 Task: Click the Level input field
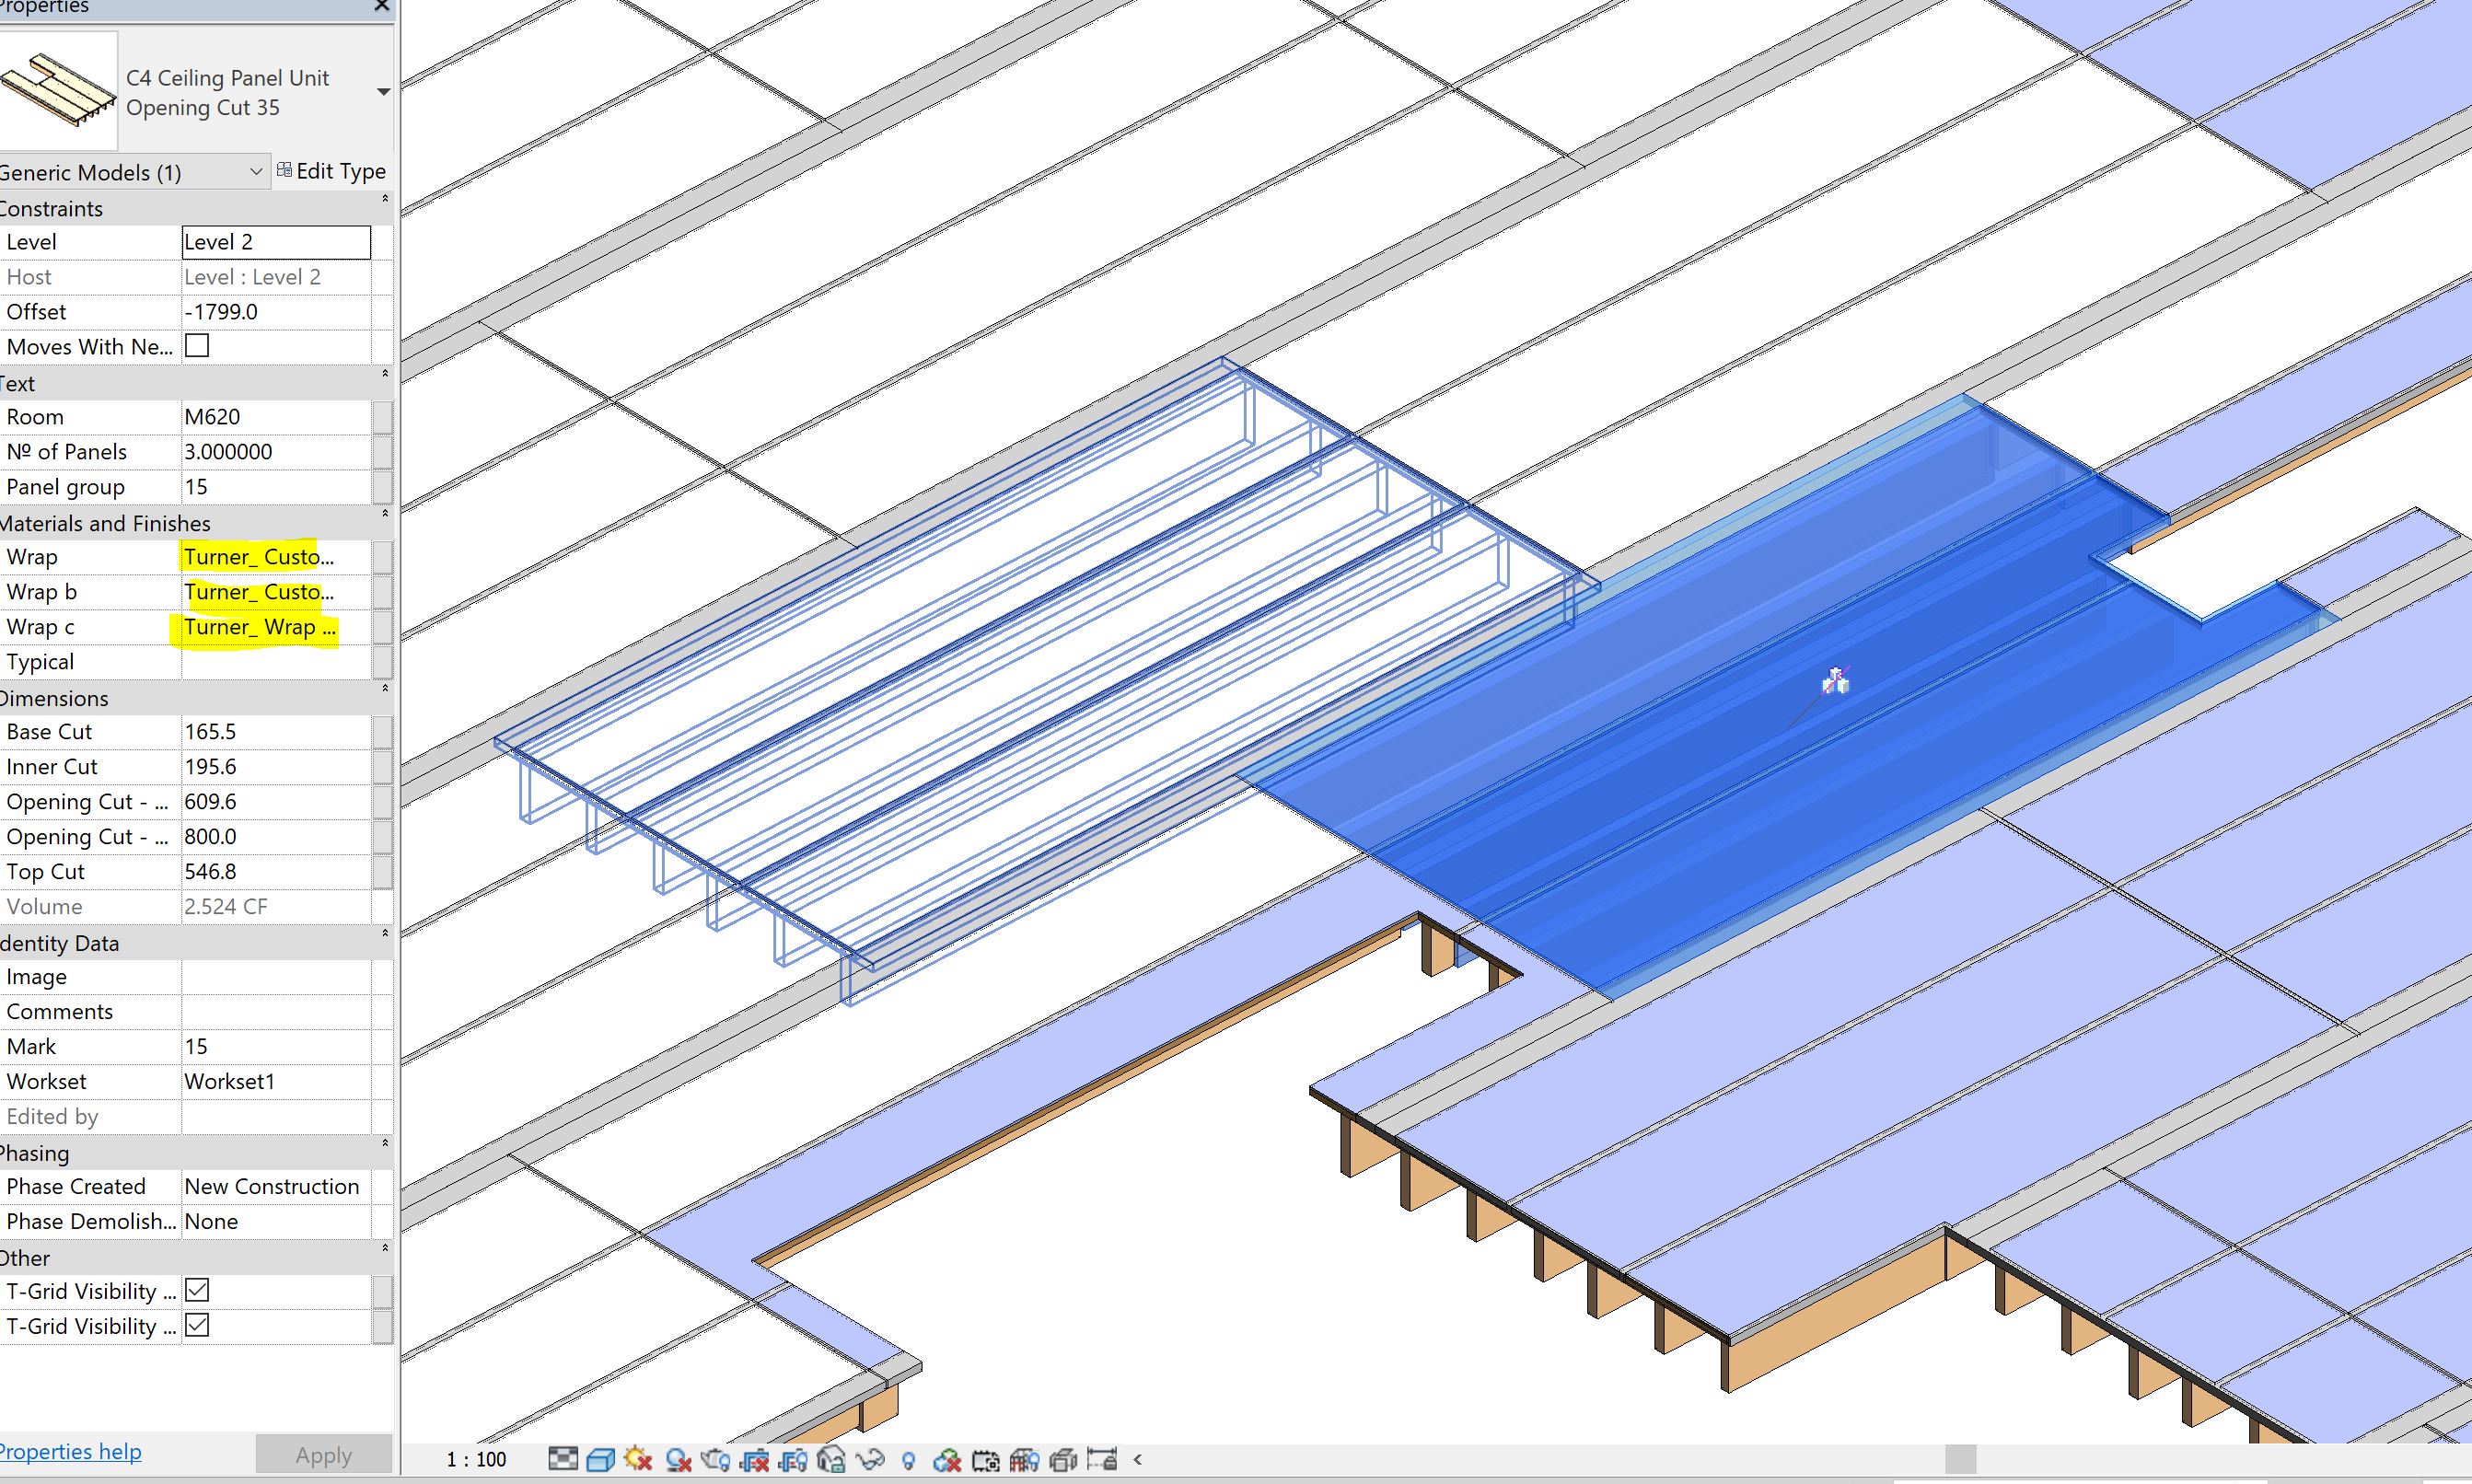pos(276,242)
